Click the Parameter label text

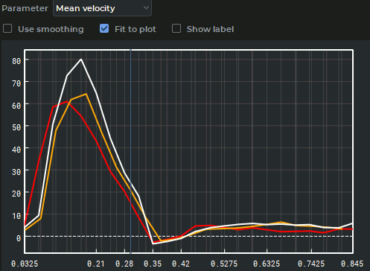tap(25, 8)
